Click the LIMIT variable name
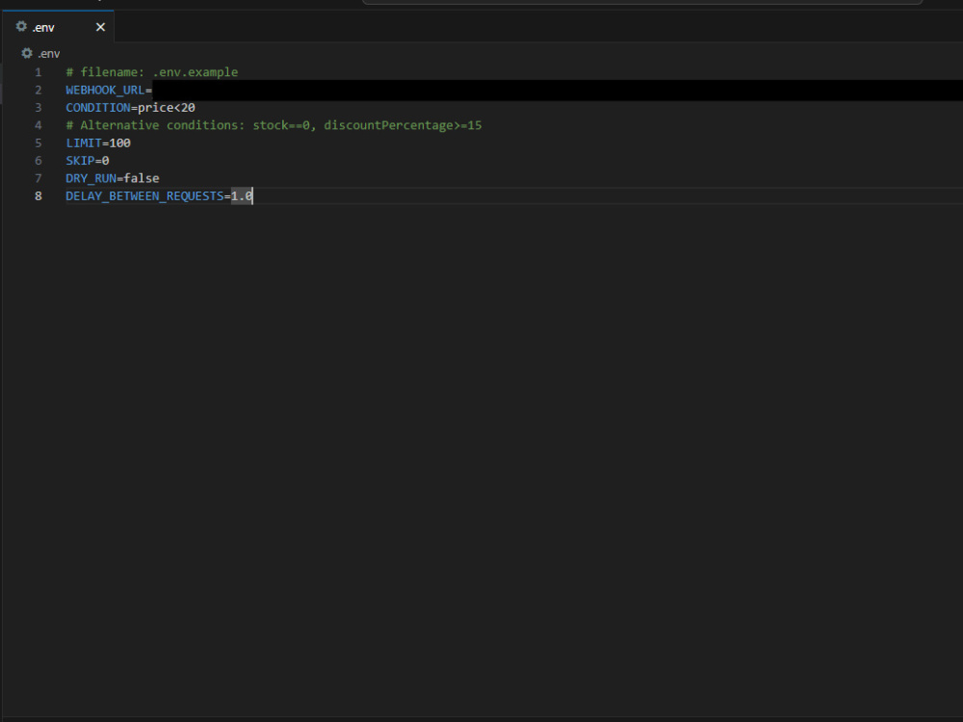This screenshot has height=722, width=963. (84, 143)
